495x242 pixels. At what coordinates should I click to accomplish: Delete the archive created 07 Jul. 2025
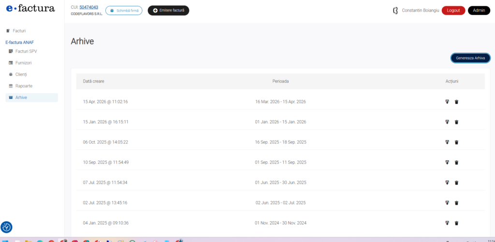coord(456,183)
